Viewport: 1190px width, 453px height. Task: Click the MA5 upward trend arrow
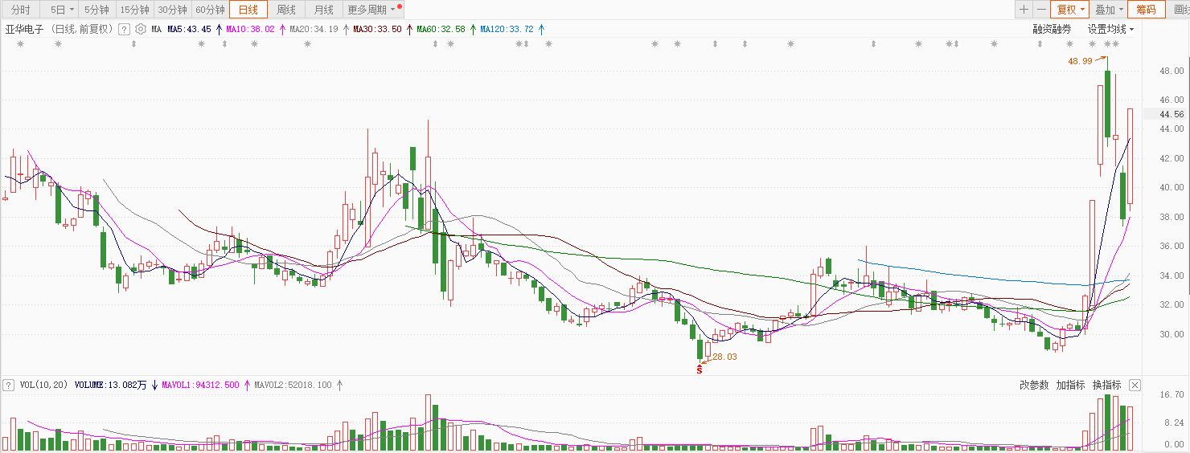tap(219, 29)
